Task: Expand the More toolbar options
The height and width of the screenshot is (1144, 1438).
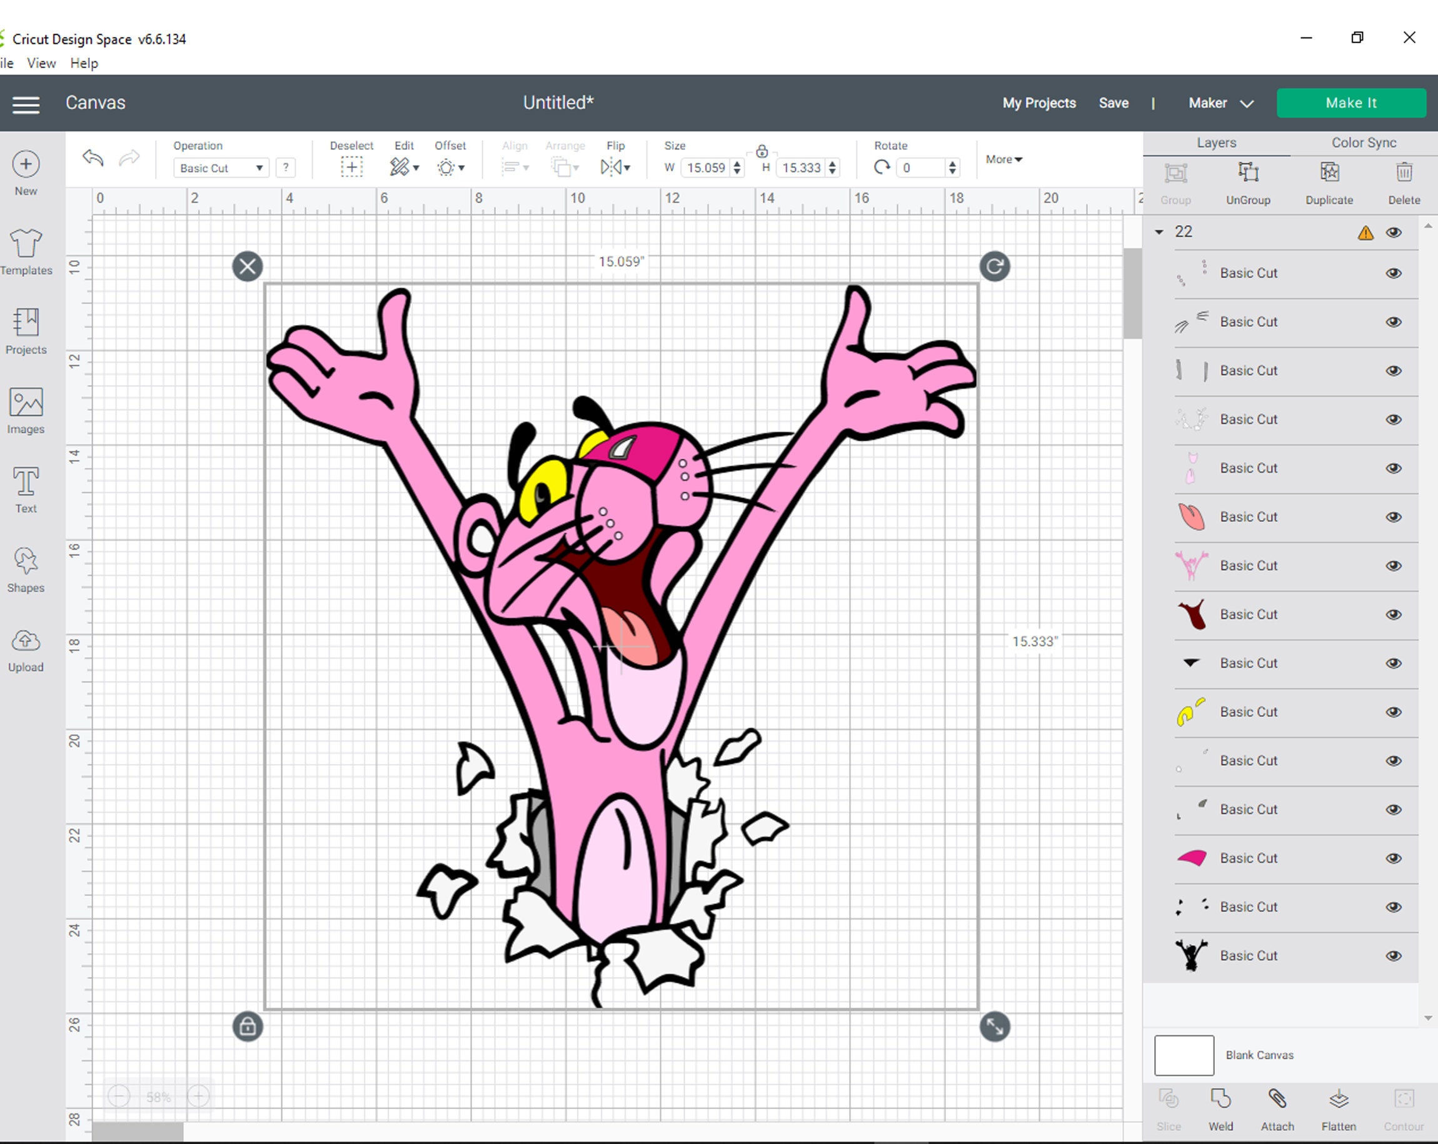Action: (1004, 159)
